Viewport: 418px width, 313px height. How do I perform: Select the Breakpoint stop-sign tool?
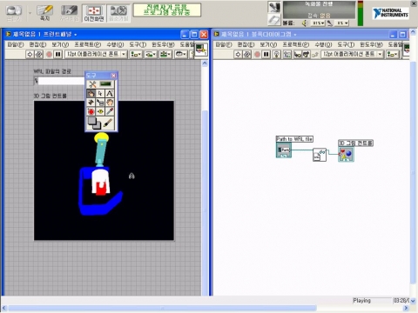(91, 111)
